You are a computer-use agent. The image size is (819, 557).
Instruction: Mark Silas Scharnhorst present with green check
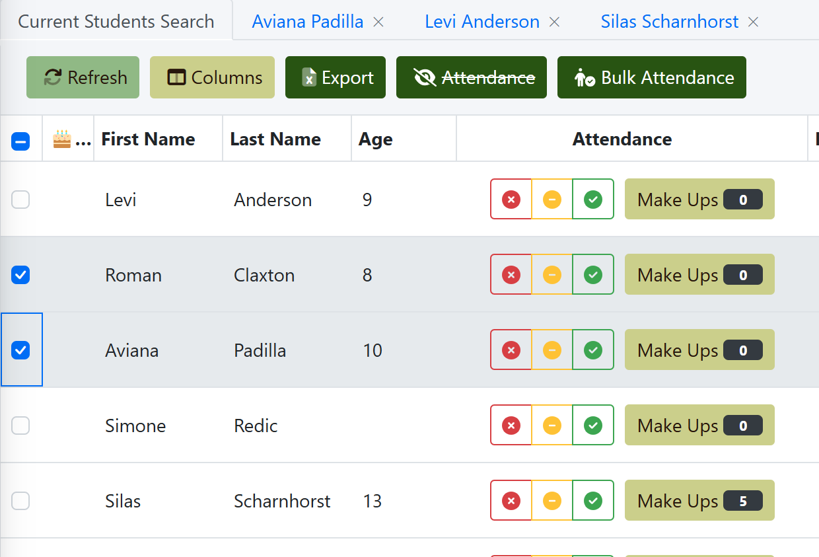(592, 500)
